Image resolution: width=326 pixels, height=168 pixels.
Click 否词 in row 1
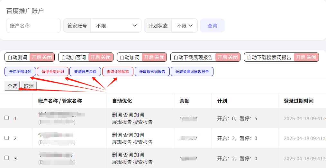click(128, 115)
